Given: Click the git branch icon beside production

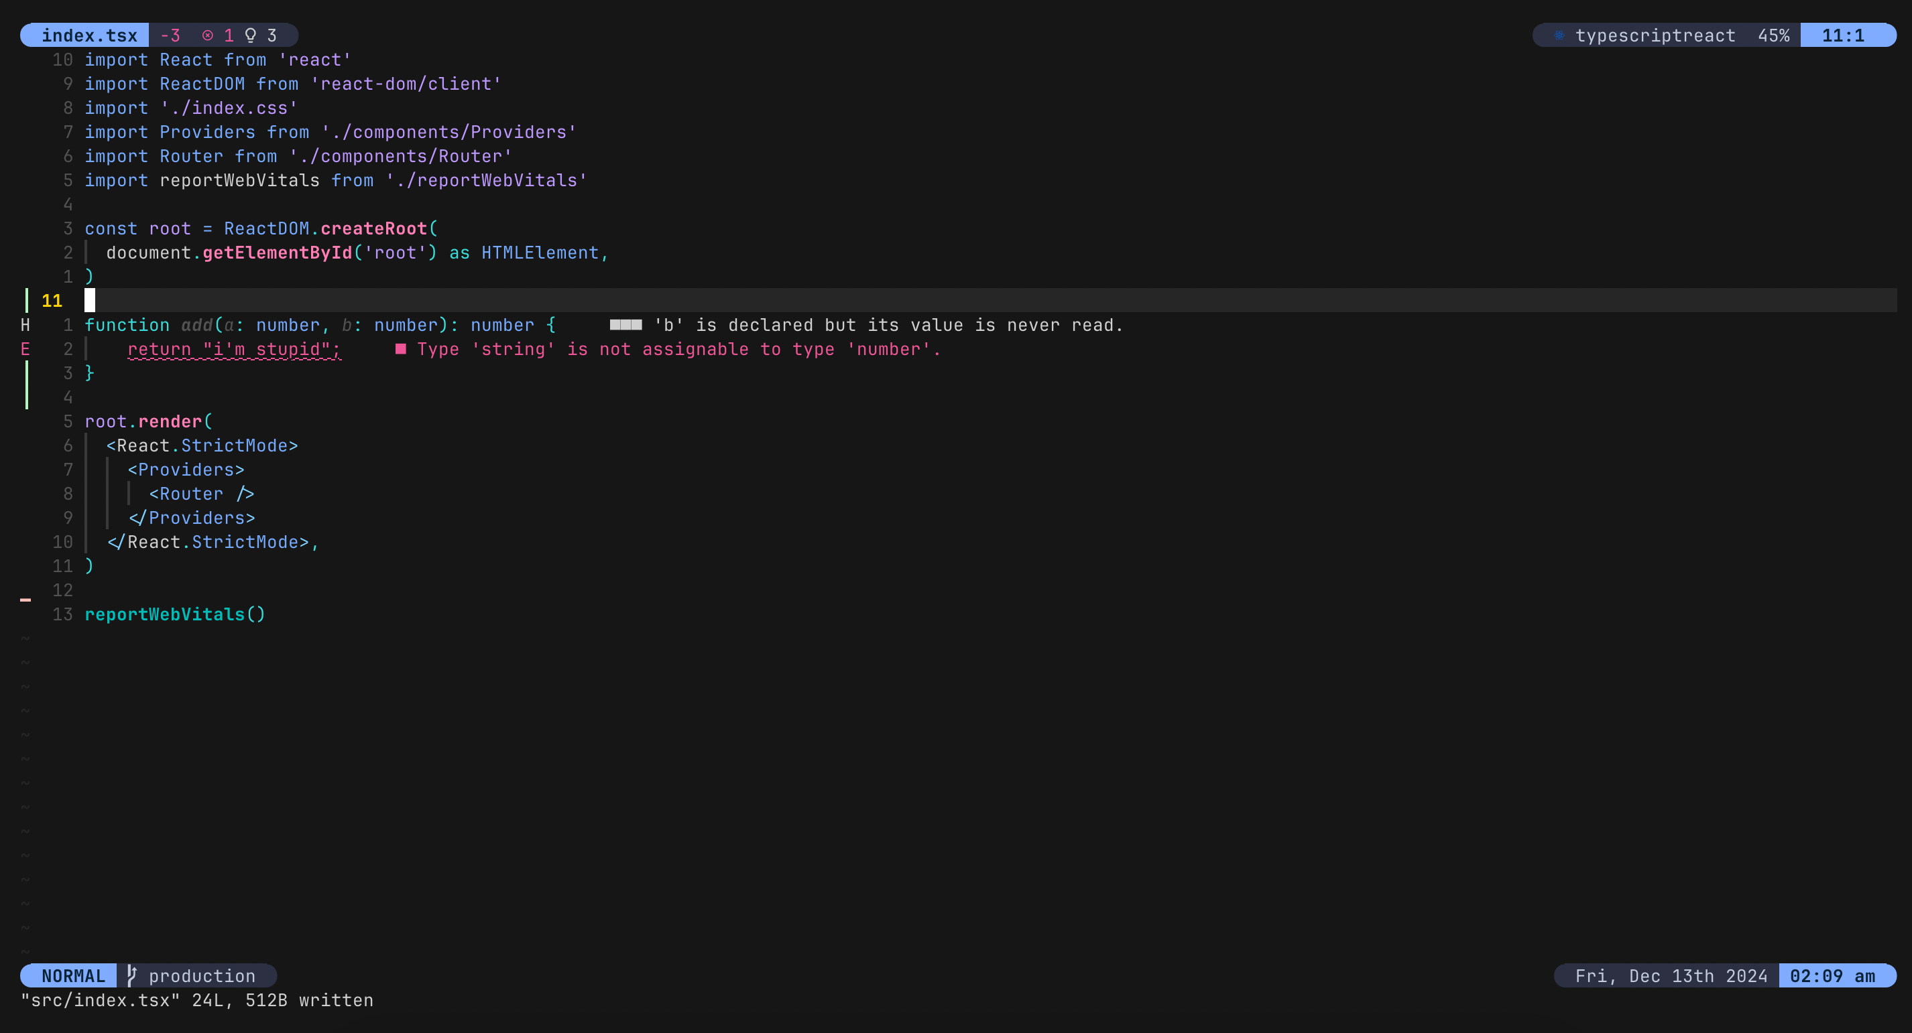Looking at the screenshot, I should point(131,976).
